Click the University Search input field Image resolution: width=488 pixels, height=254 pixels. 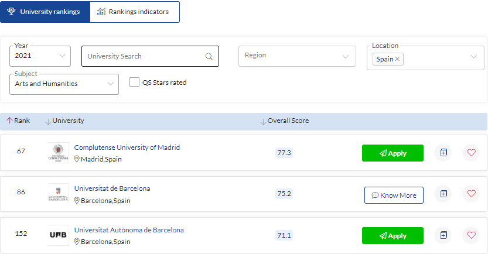pos(150,56)
